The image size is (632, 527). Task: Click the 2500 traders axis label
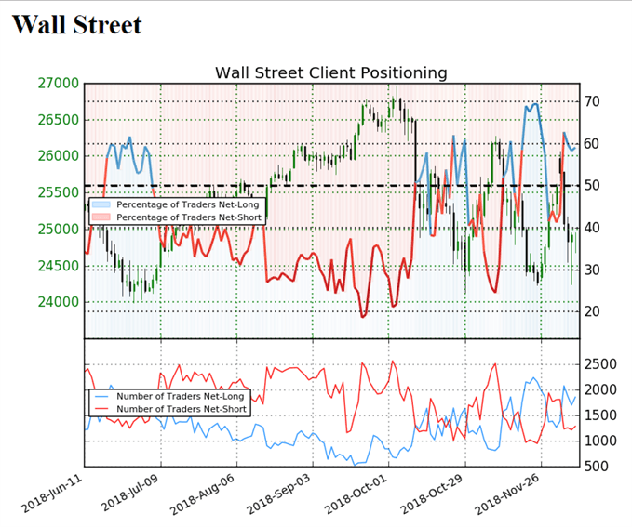tap(600, 364)
